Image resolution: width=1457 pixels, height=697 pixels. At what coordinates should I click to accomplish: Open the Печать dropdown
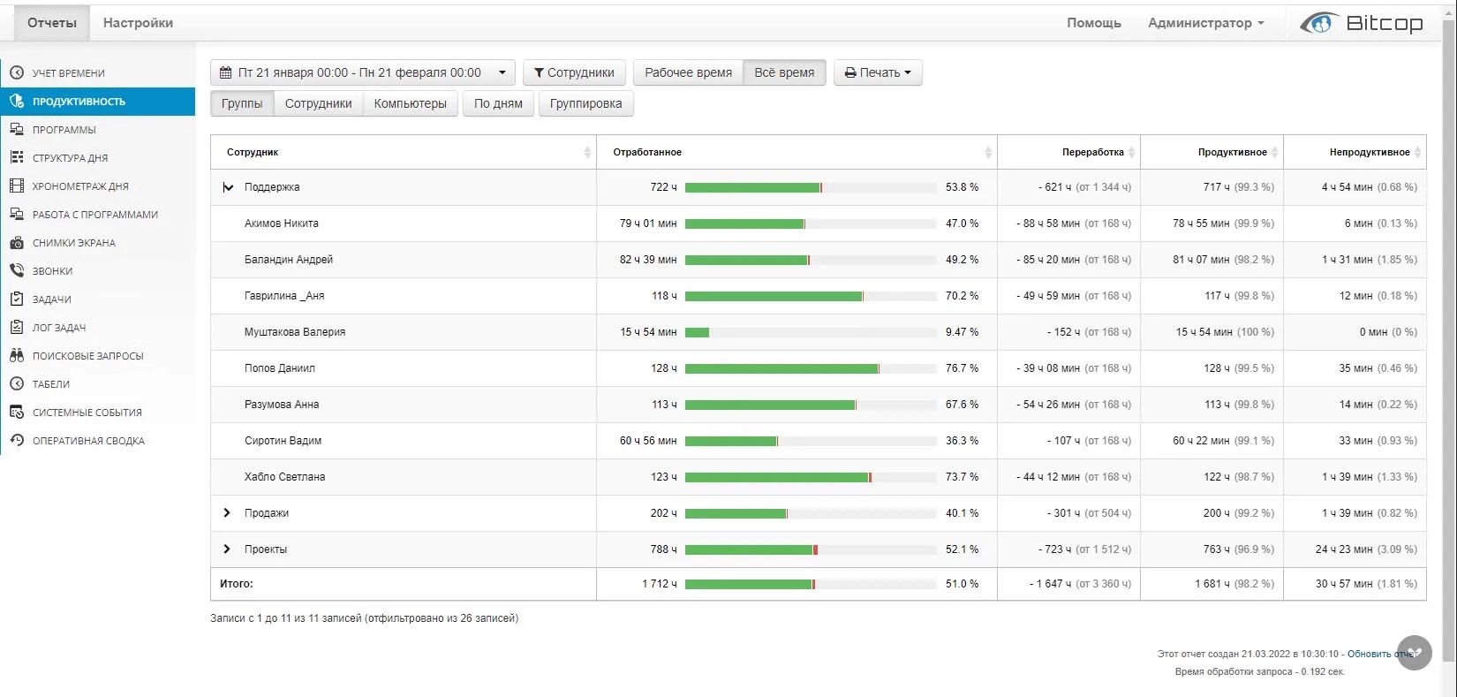878,72
